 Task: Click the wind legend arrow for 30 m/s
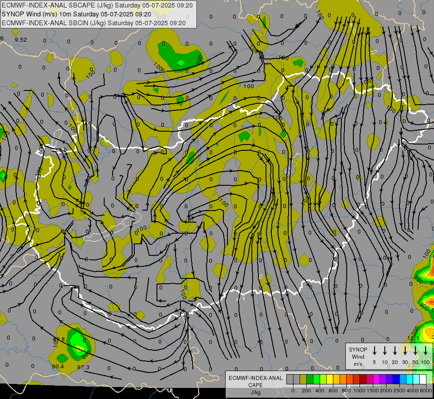(405, 350)
